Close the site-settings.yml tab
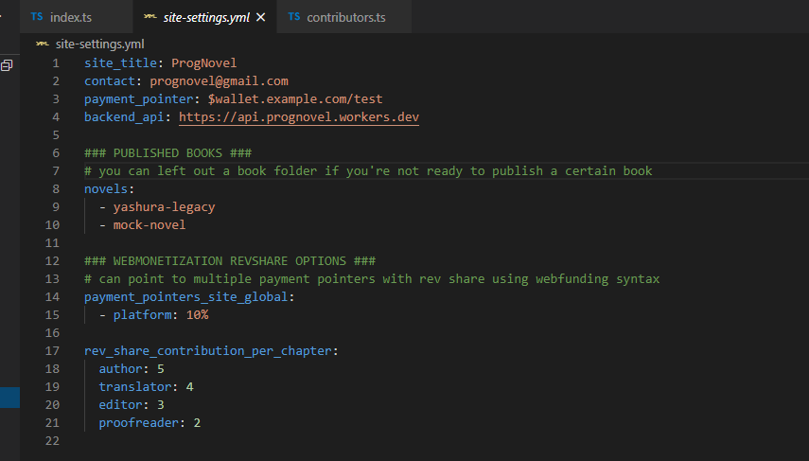 tap(261, 17)
